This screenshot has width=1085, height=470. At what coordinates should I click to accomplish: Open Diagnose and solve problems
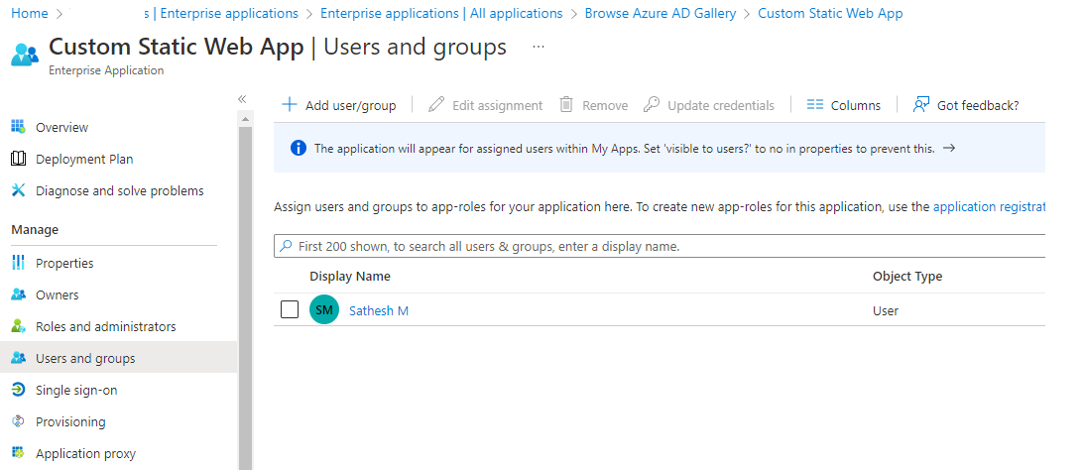(120, 191)
